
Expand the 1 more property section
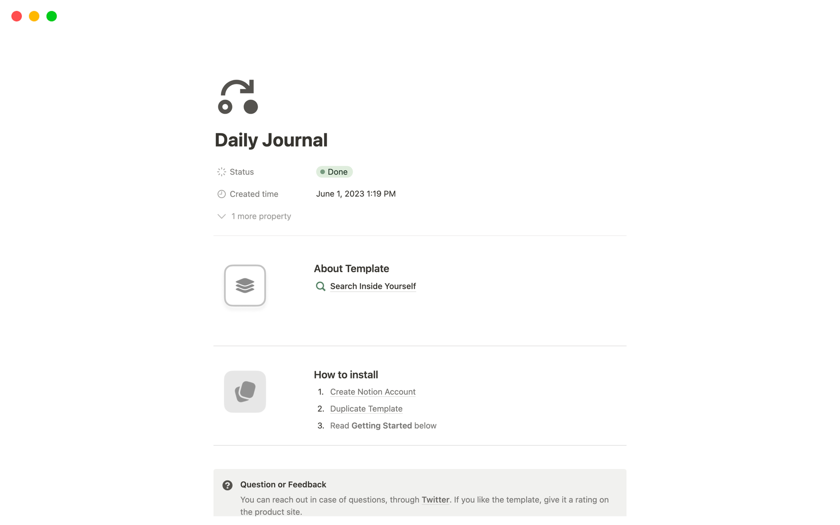254,216
